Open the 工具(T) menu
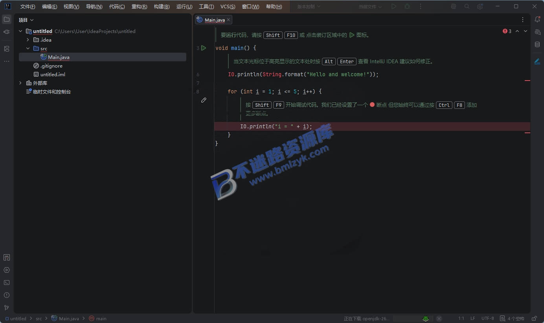Screen dimensions: 544x323 (x=206, y=7)
